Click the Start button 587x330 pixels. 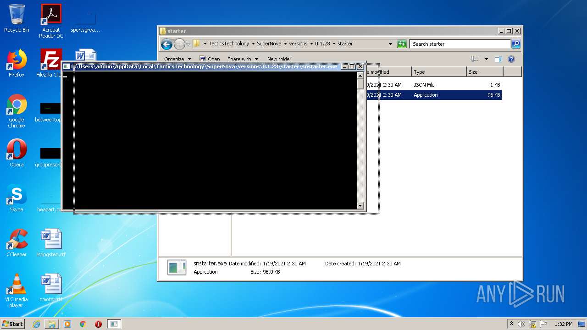click(12, 324)
